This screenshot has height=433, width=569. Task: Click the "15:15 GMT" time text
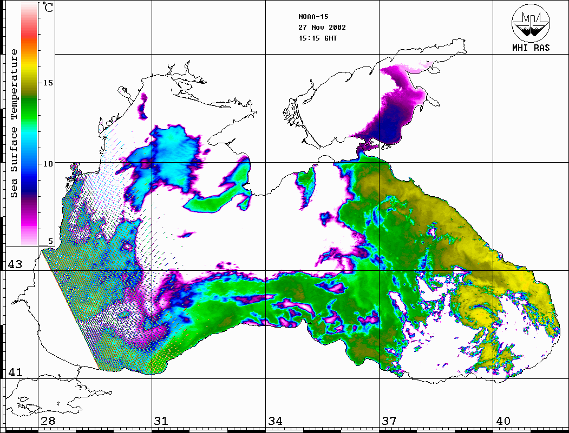[x=317, y=38]
